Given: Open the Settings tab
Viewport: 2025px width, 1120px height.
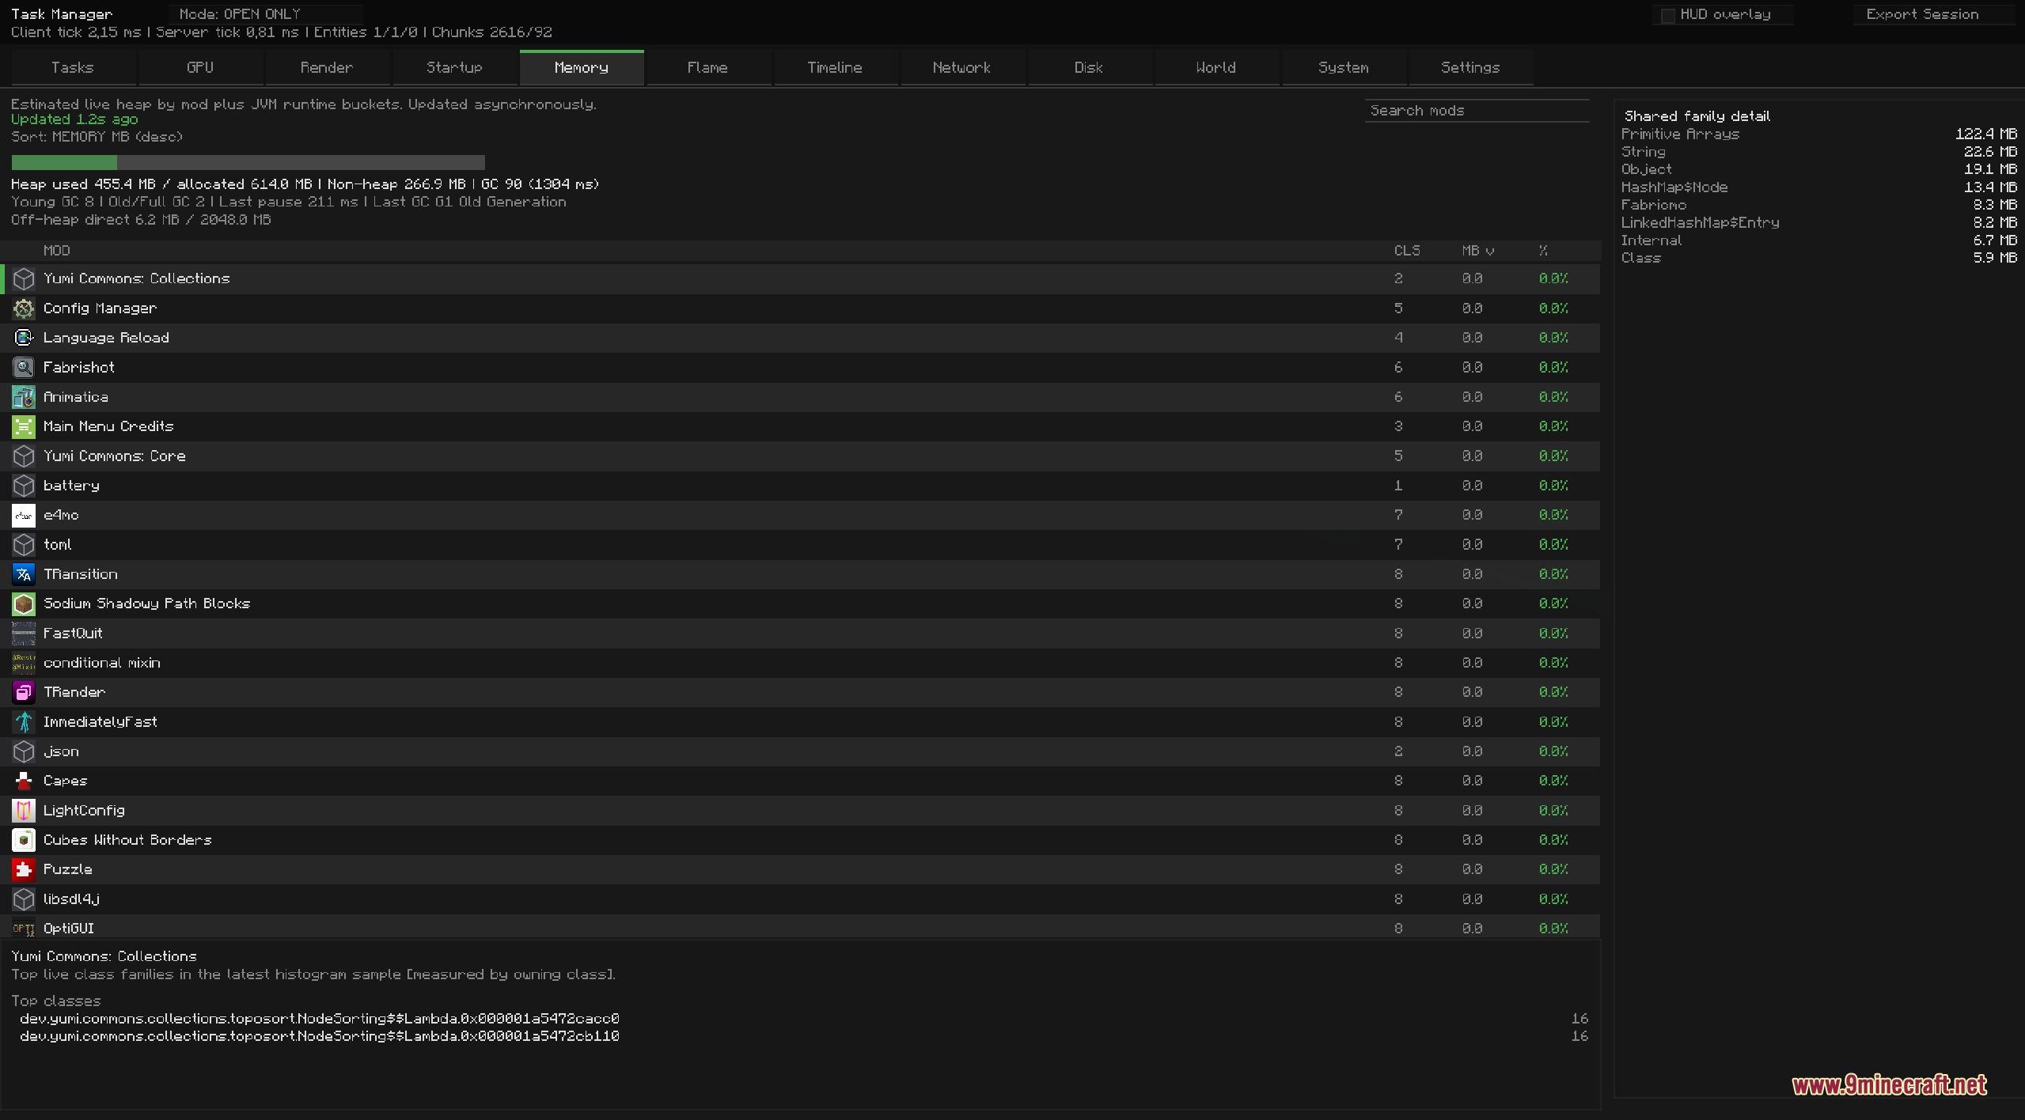Looking at the screenshot, I should point(1470,67).
